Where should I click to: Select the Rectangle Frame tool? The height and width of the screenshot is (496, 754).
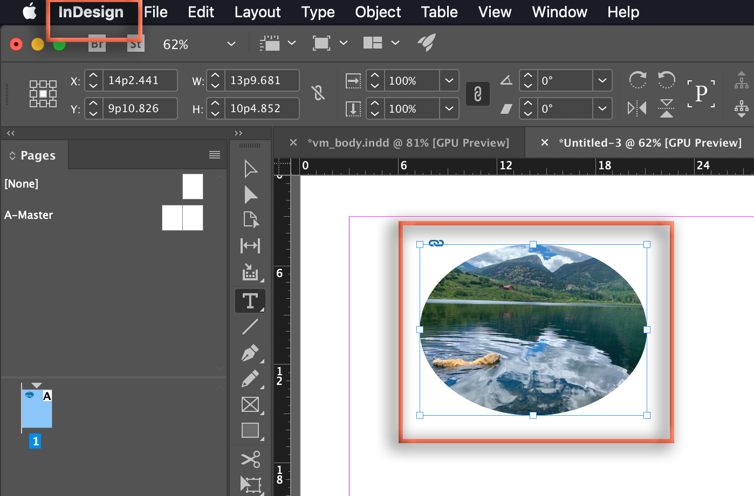coord(250,405)
